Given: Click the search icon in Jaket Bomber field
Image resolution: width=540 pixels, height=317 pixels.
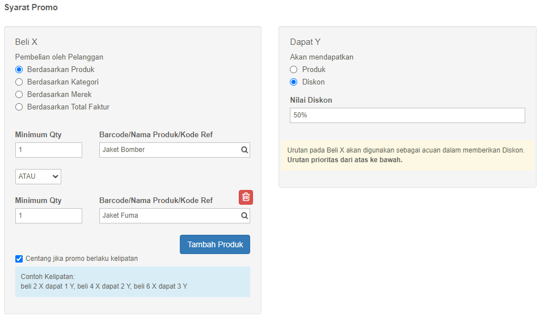Looking at the screenshot, I should (x=244, y=150).
